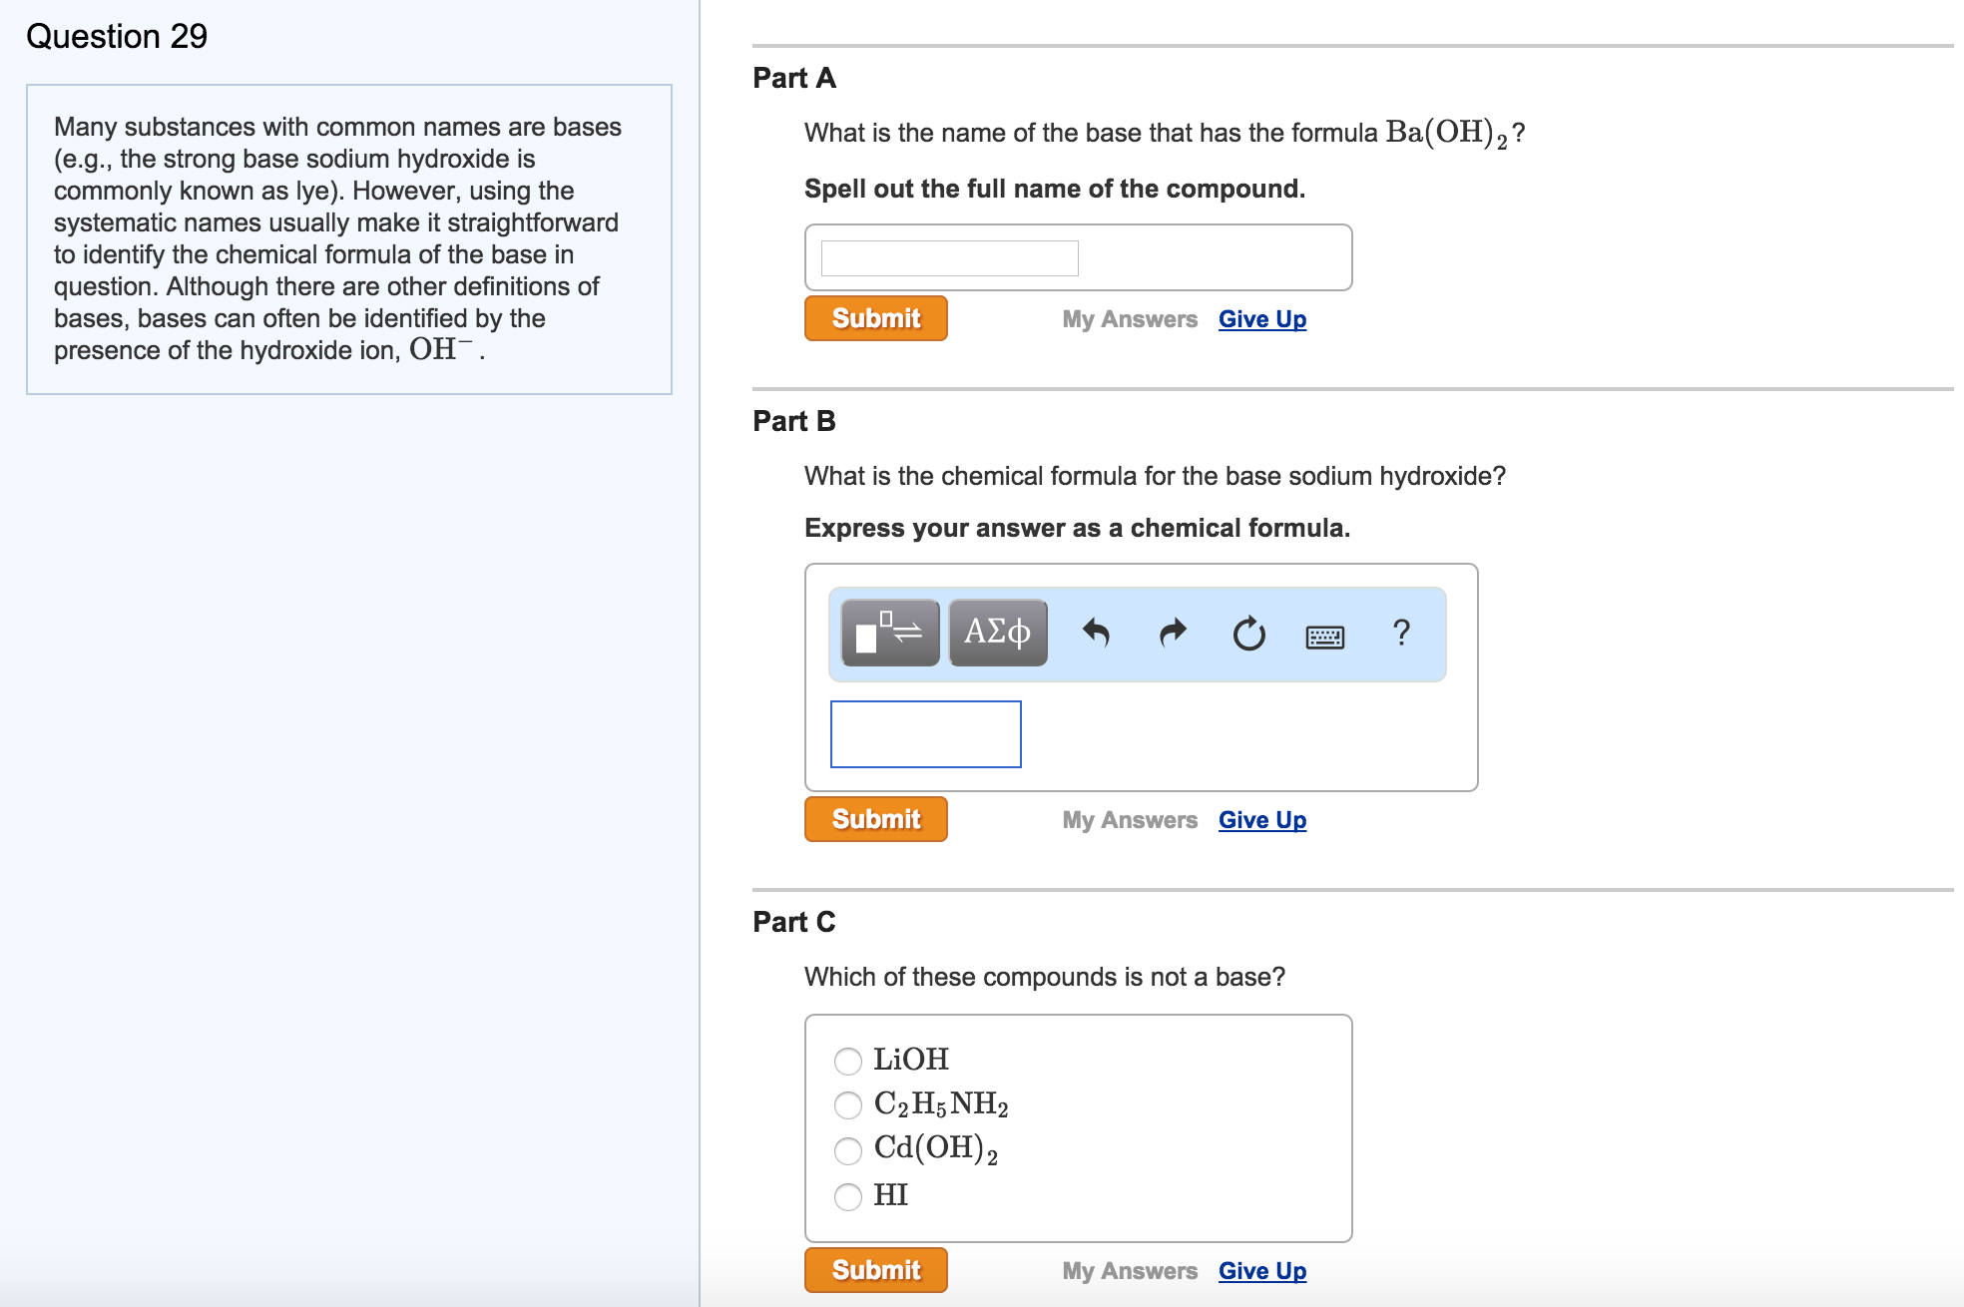This screenshot has height=1307, width=1964.
Task: Give Up on Part A
Action: (x=1261, y=318)
